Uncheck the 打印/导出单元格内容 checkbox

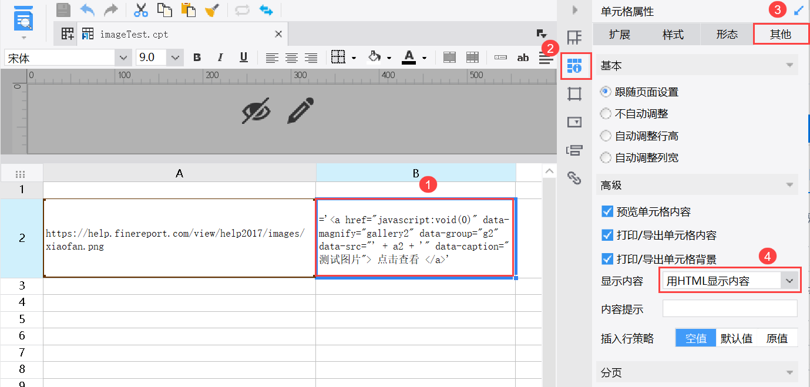click(x=607, y=235)
